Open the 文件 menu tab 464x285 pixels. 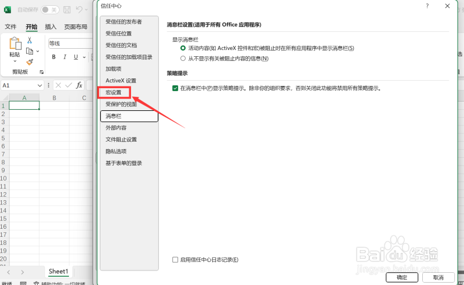pyautogui.click(x=10, y=27)
